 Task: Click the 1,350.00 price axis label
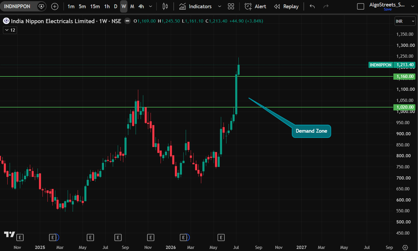click(x=405, y=34)
